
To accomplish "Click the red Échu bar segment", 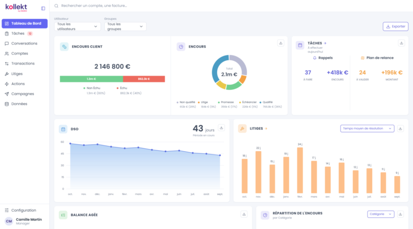I will point(144,79).
